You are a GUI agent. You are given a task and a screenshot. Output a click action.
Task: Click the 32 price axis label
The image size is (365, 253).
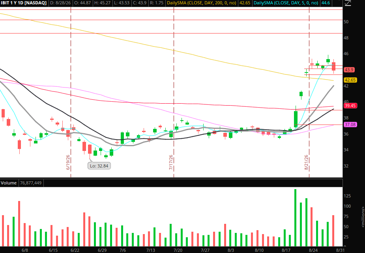pos(346,166)
